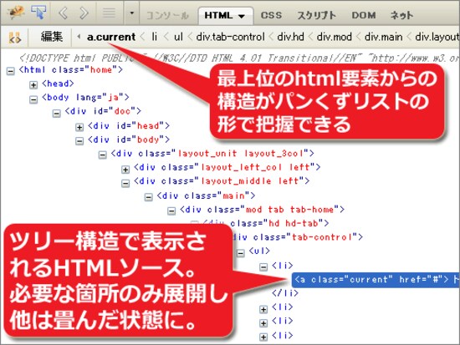460x345 pixels.
Task: Collapse the first li node above a.current
Action: tap(263, 266)
